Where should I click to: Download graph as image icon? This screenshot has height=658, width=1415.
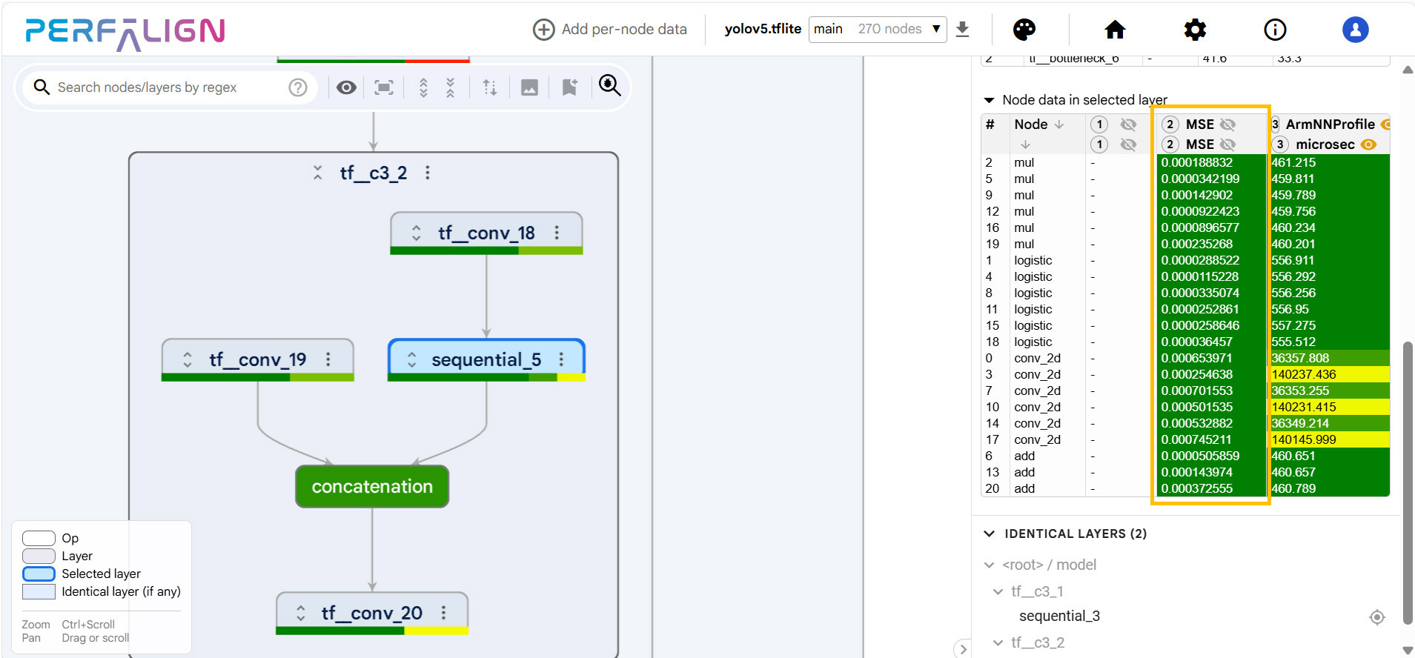click(529, 87)
